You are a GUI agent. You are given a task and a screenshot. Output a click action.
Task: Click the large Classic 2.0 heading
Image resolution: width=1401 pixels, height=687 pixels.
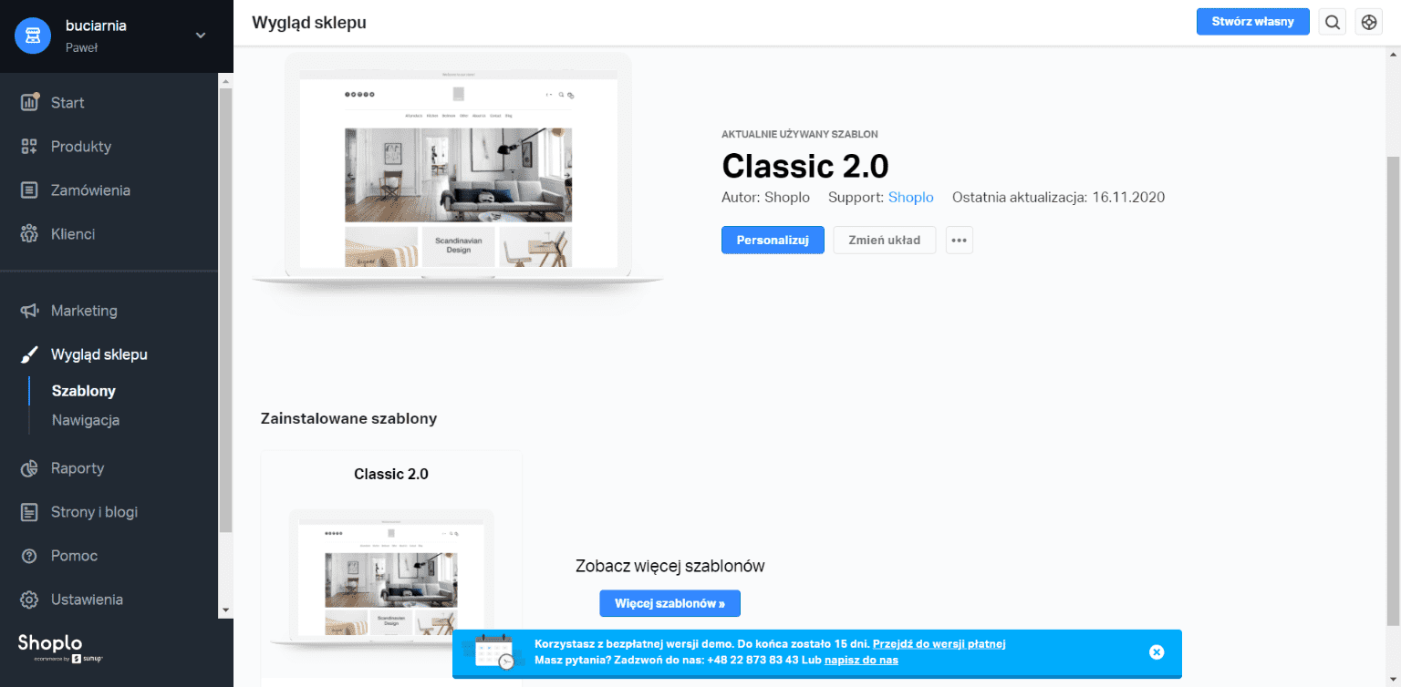pos(805,166)
